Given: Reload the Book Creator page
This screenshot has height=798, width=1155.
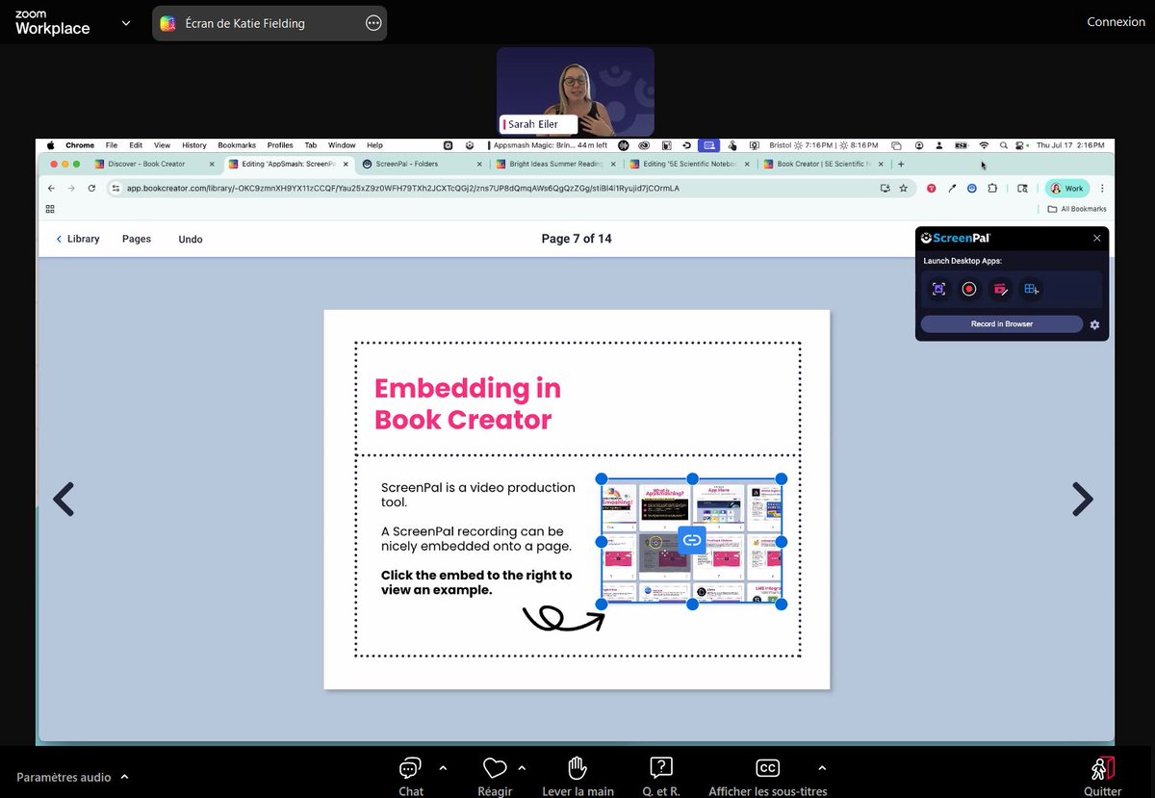Looking at the screenshot, I should coord(92,188).
